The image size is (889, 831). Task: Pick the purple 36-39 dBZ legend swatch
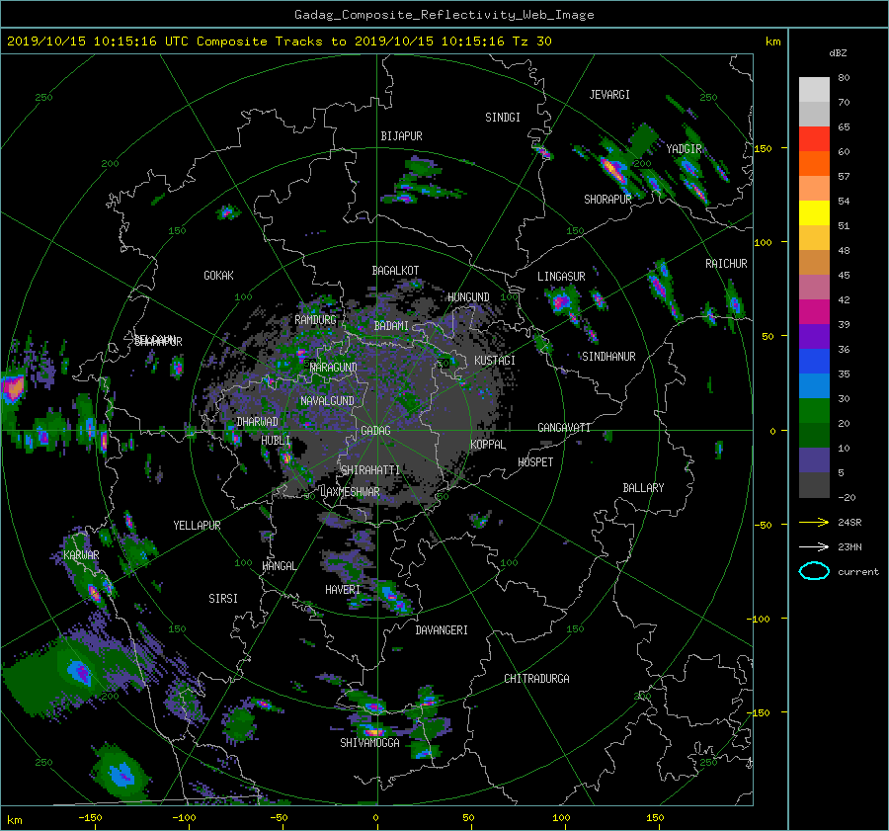pos(814,336)
